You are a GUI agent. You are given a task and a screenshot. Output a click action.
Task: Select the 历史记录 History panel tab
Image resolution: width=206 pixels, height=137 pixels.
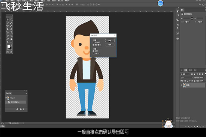pos(8,93)
